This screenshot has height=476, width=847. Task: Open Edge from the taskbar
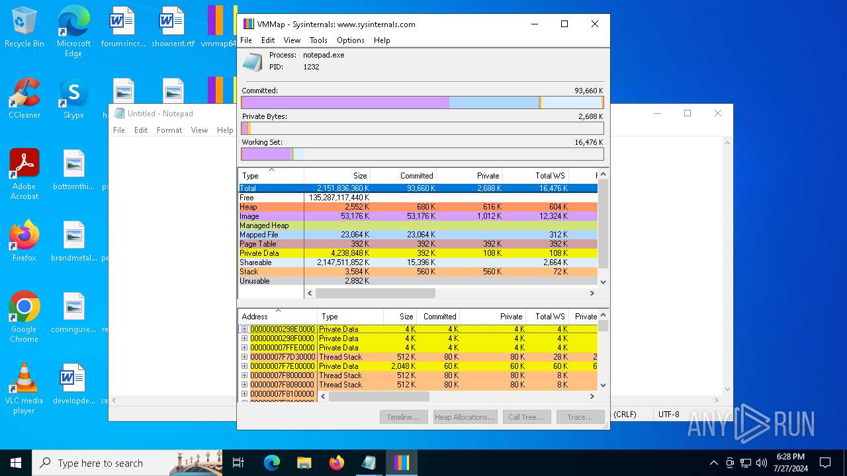click(x=272, y=463)
